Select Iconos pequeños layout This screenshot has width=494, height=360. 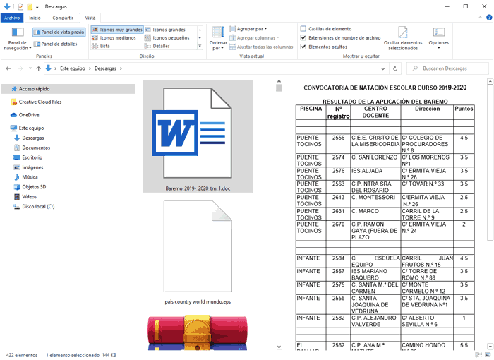168,38
